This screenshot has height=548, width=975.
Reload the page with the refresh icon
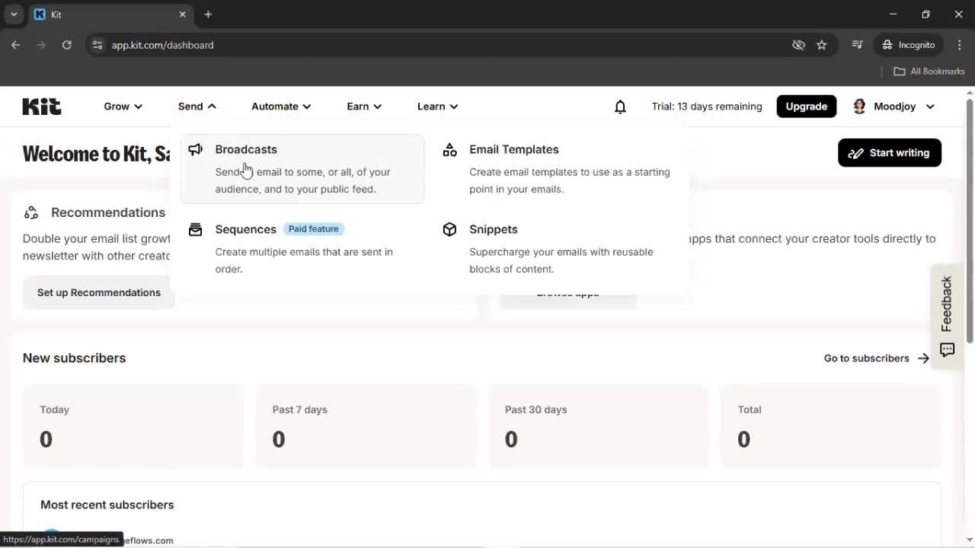coord(67,45)
